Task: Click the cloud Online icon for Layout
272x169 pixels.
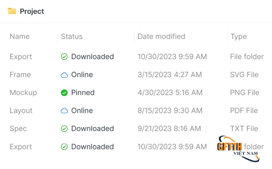Action: point(64,111)
